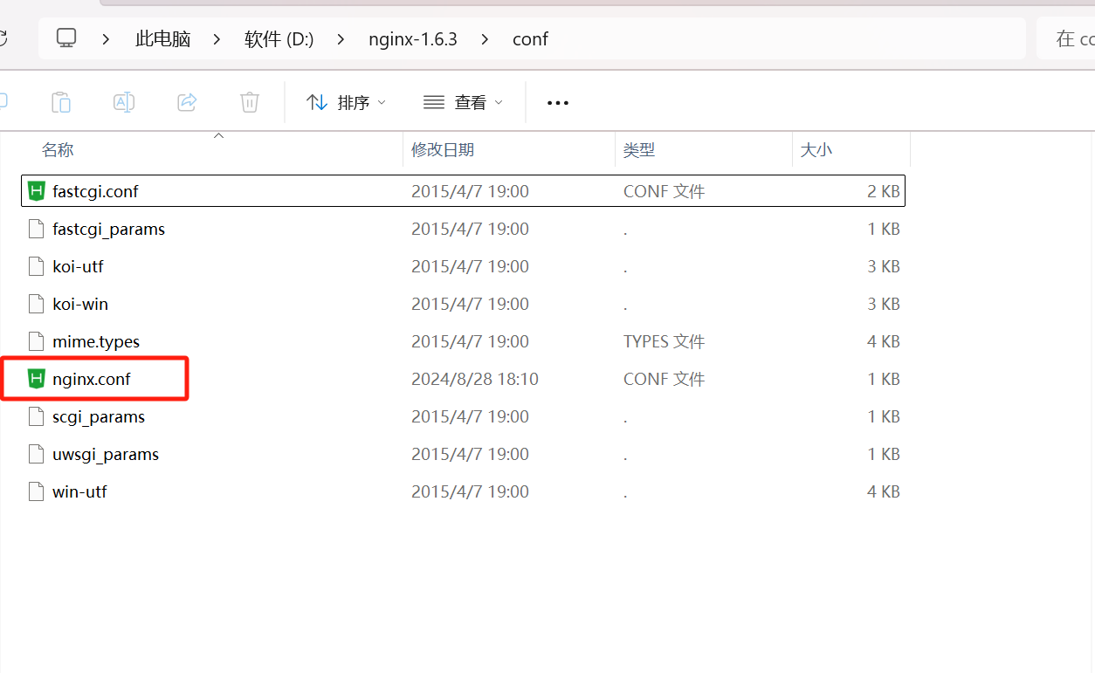Select the file name uwsgi_params
The image size is (1095, 673).
[x=106, y=454]
